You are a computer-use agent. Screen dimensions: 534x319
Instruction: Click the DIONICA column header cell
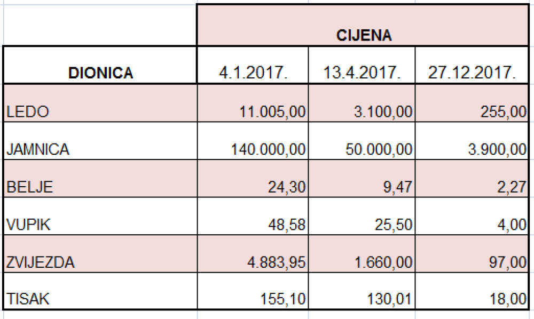click(100, 65)
